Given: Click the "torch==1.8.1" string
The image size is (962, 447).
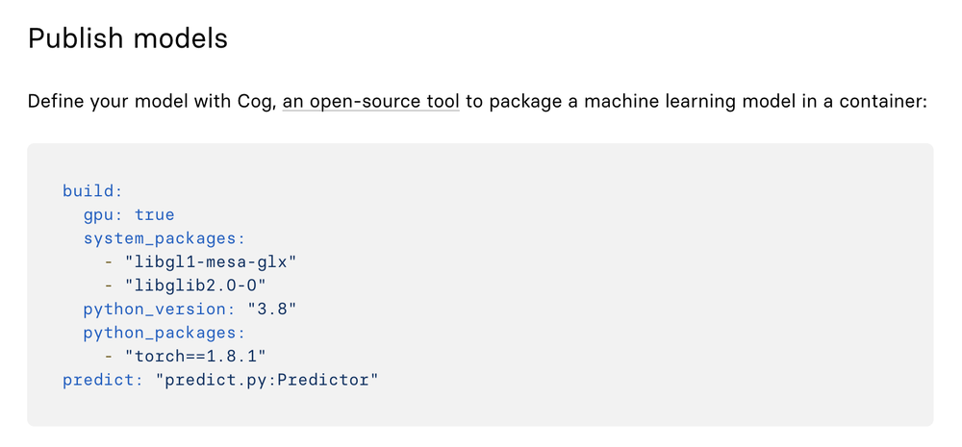Looking at the screenshot, I should tap(195, 357).
